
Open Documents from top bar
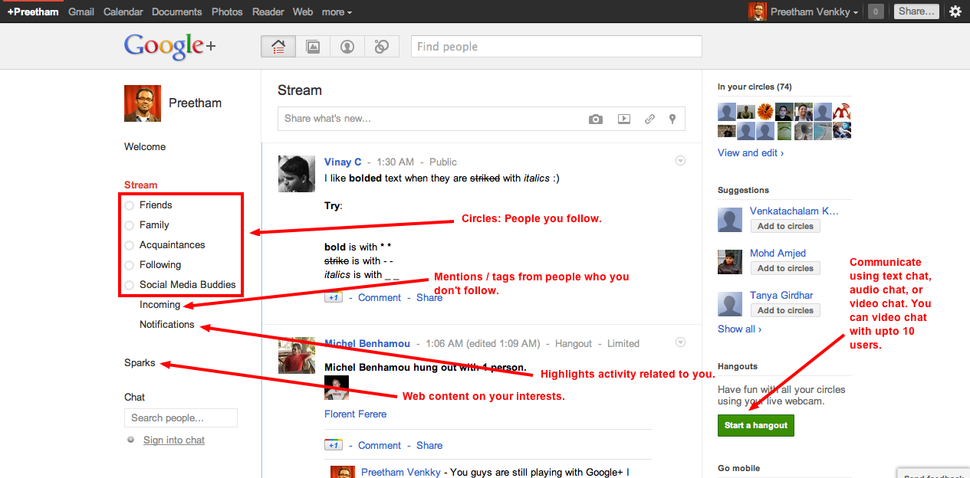pyautogui.click(x=177, y=11)
